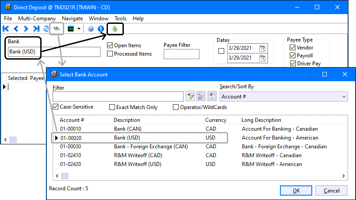Click the previous record arrow
This screenshot has height=200, width=356.
pos(16,29)
